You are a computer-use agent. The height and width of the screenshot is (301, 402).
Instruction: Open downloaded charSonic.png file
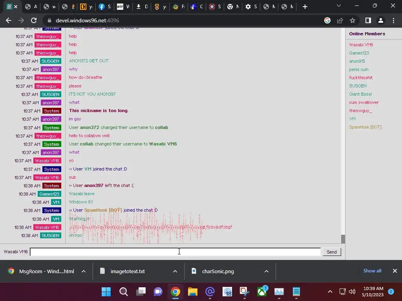(213, 271)
